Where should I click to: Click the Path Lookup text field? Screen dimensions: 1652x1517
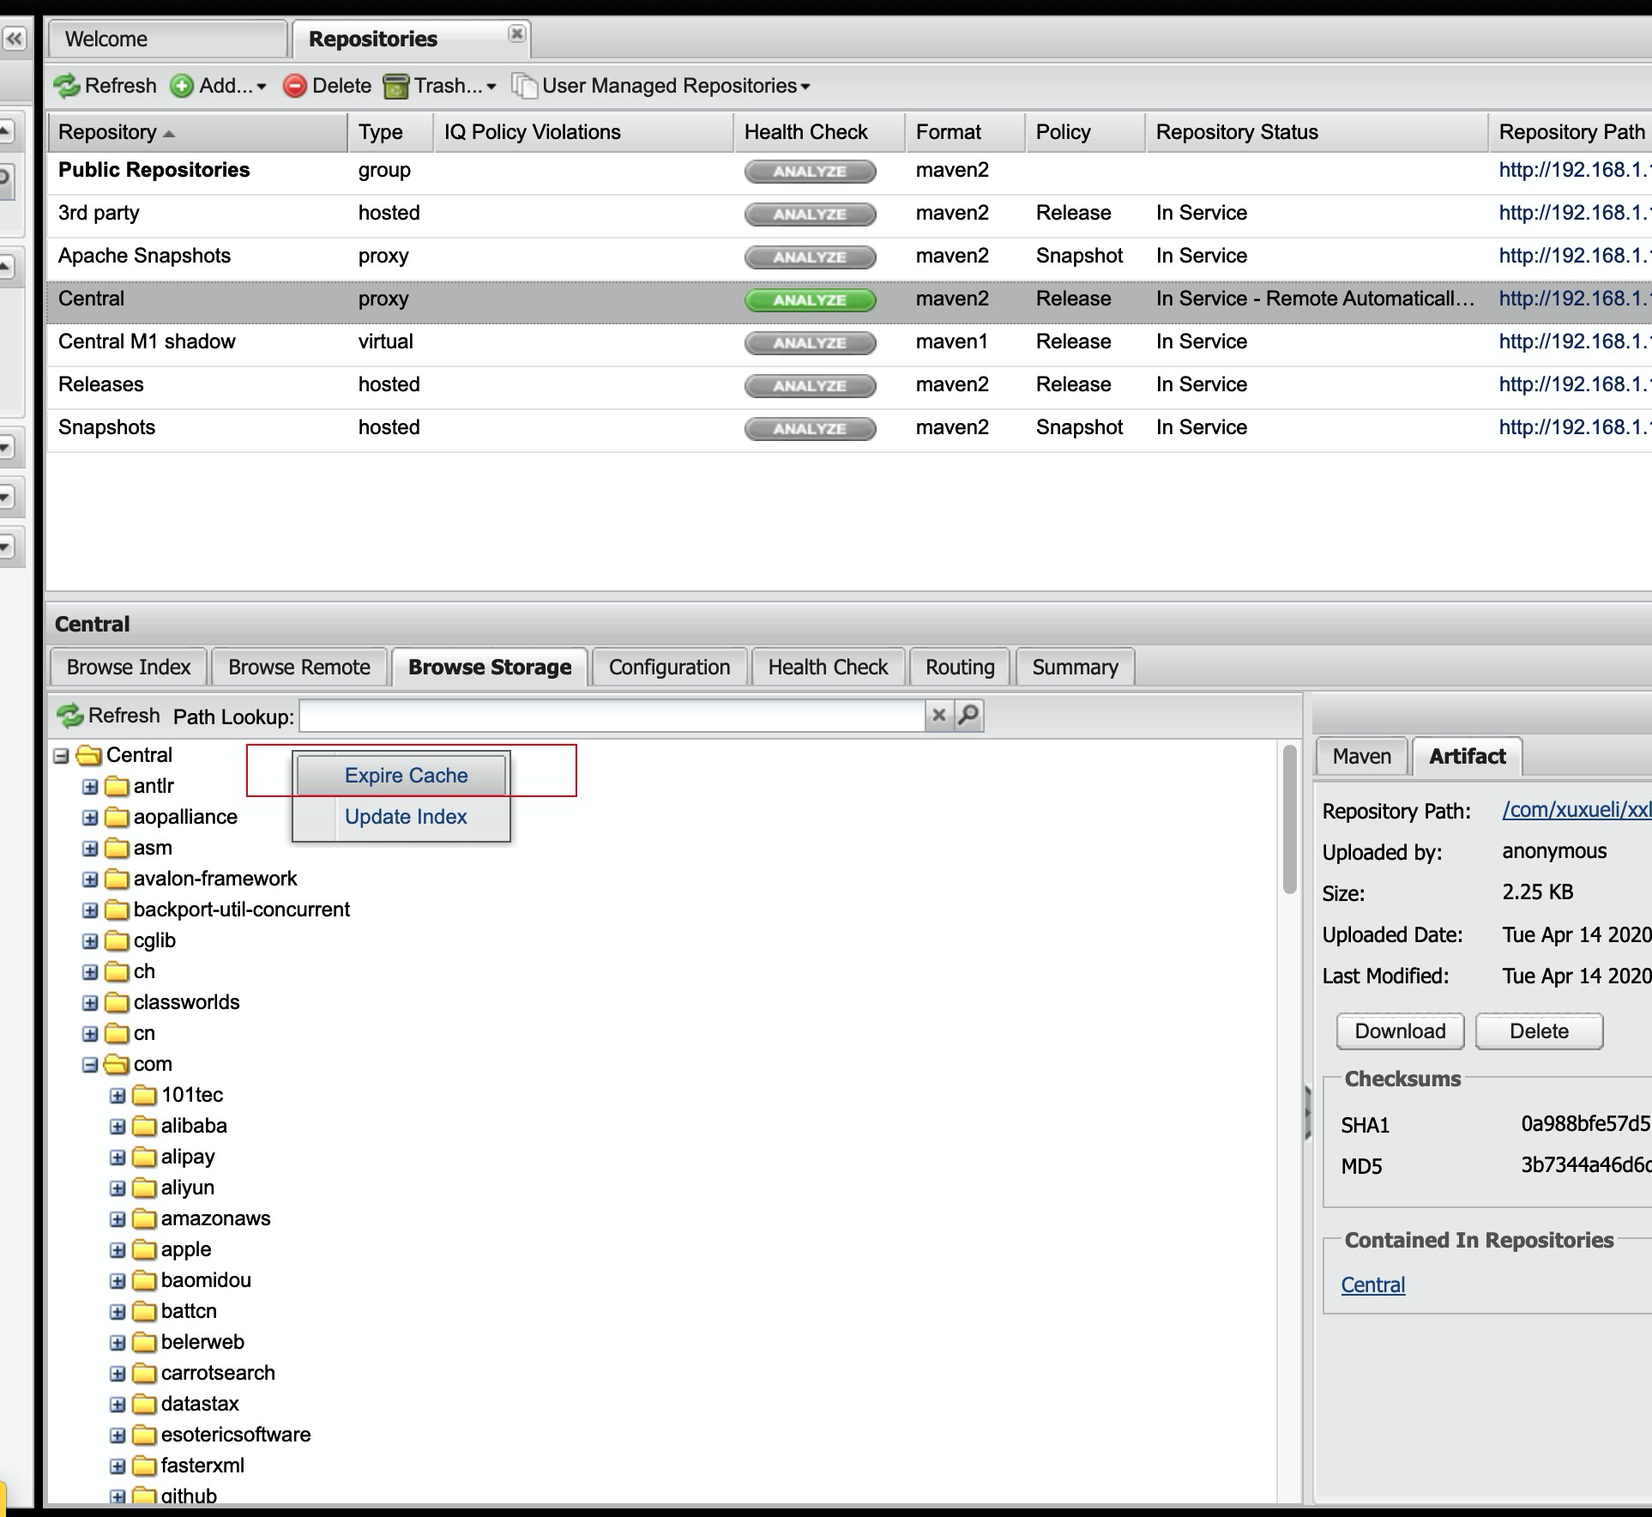click(611, 716)
